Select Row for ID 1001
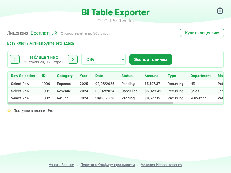The image size is (231, 173). (x=20, y=91)
